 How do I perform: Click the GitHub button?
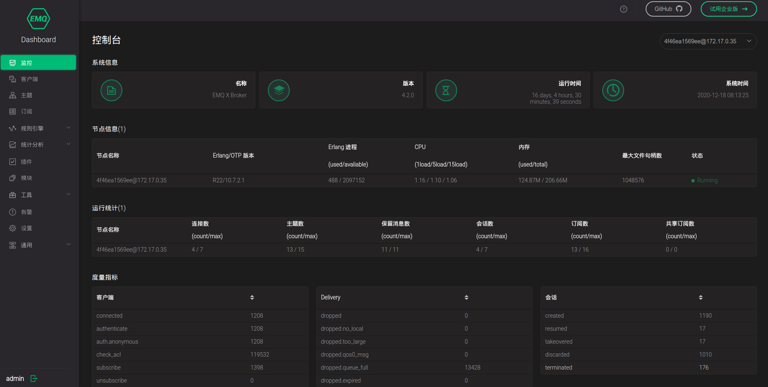(668, 9)
